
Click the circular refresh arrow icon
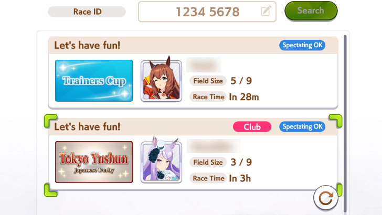pos(326,198)
